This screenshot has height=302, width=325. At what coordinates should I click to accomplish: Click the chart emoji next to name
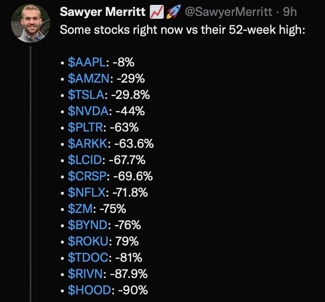157,12
